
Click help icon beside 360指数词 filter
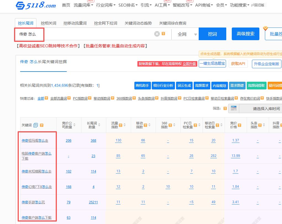(134, 98)
